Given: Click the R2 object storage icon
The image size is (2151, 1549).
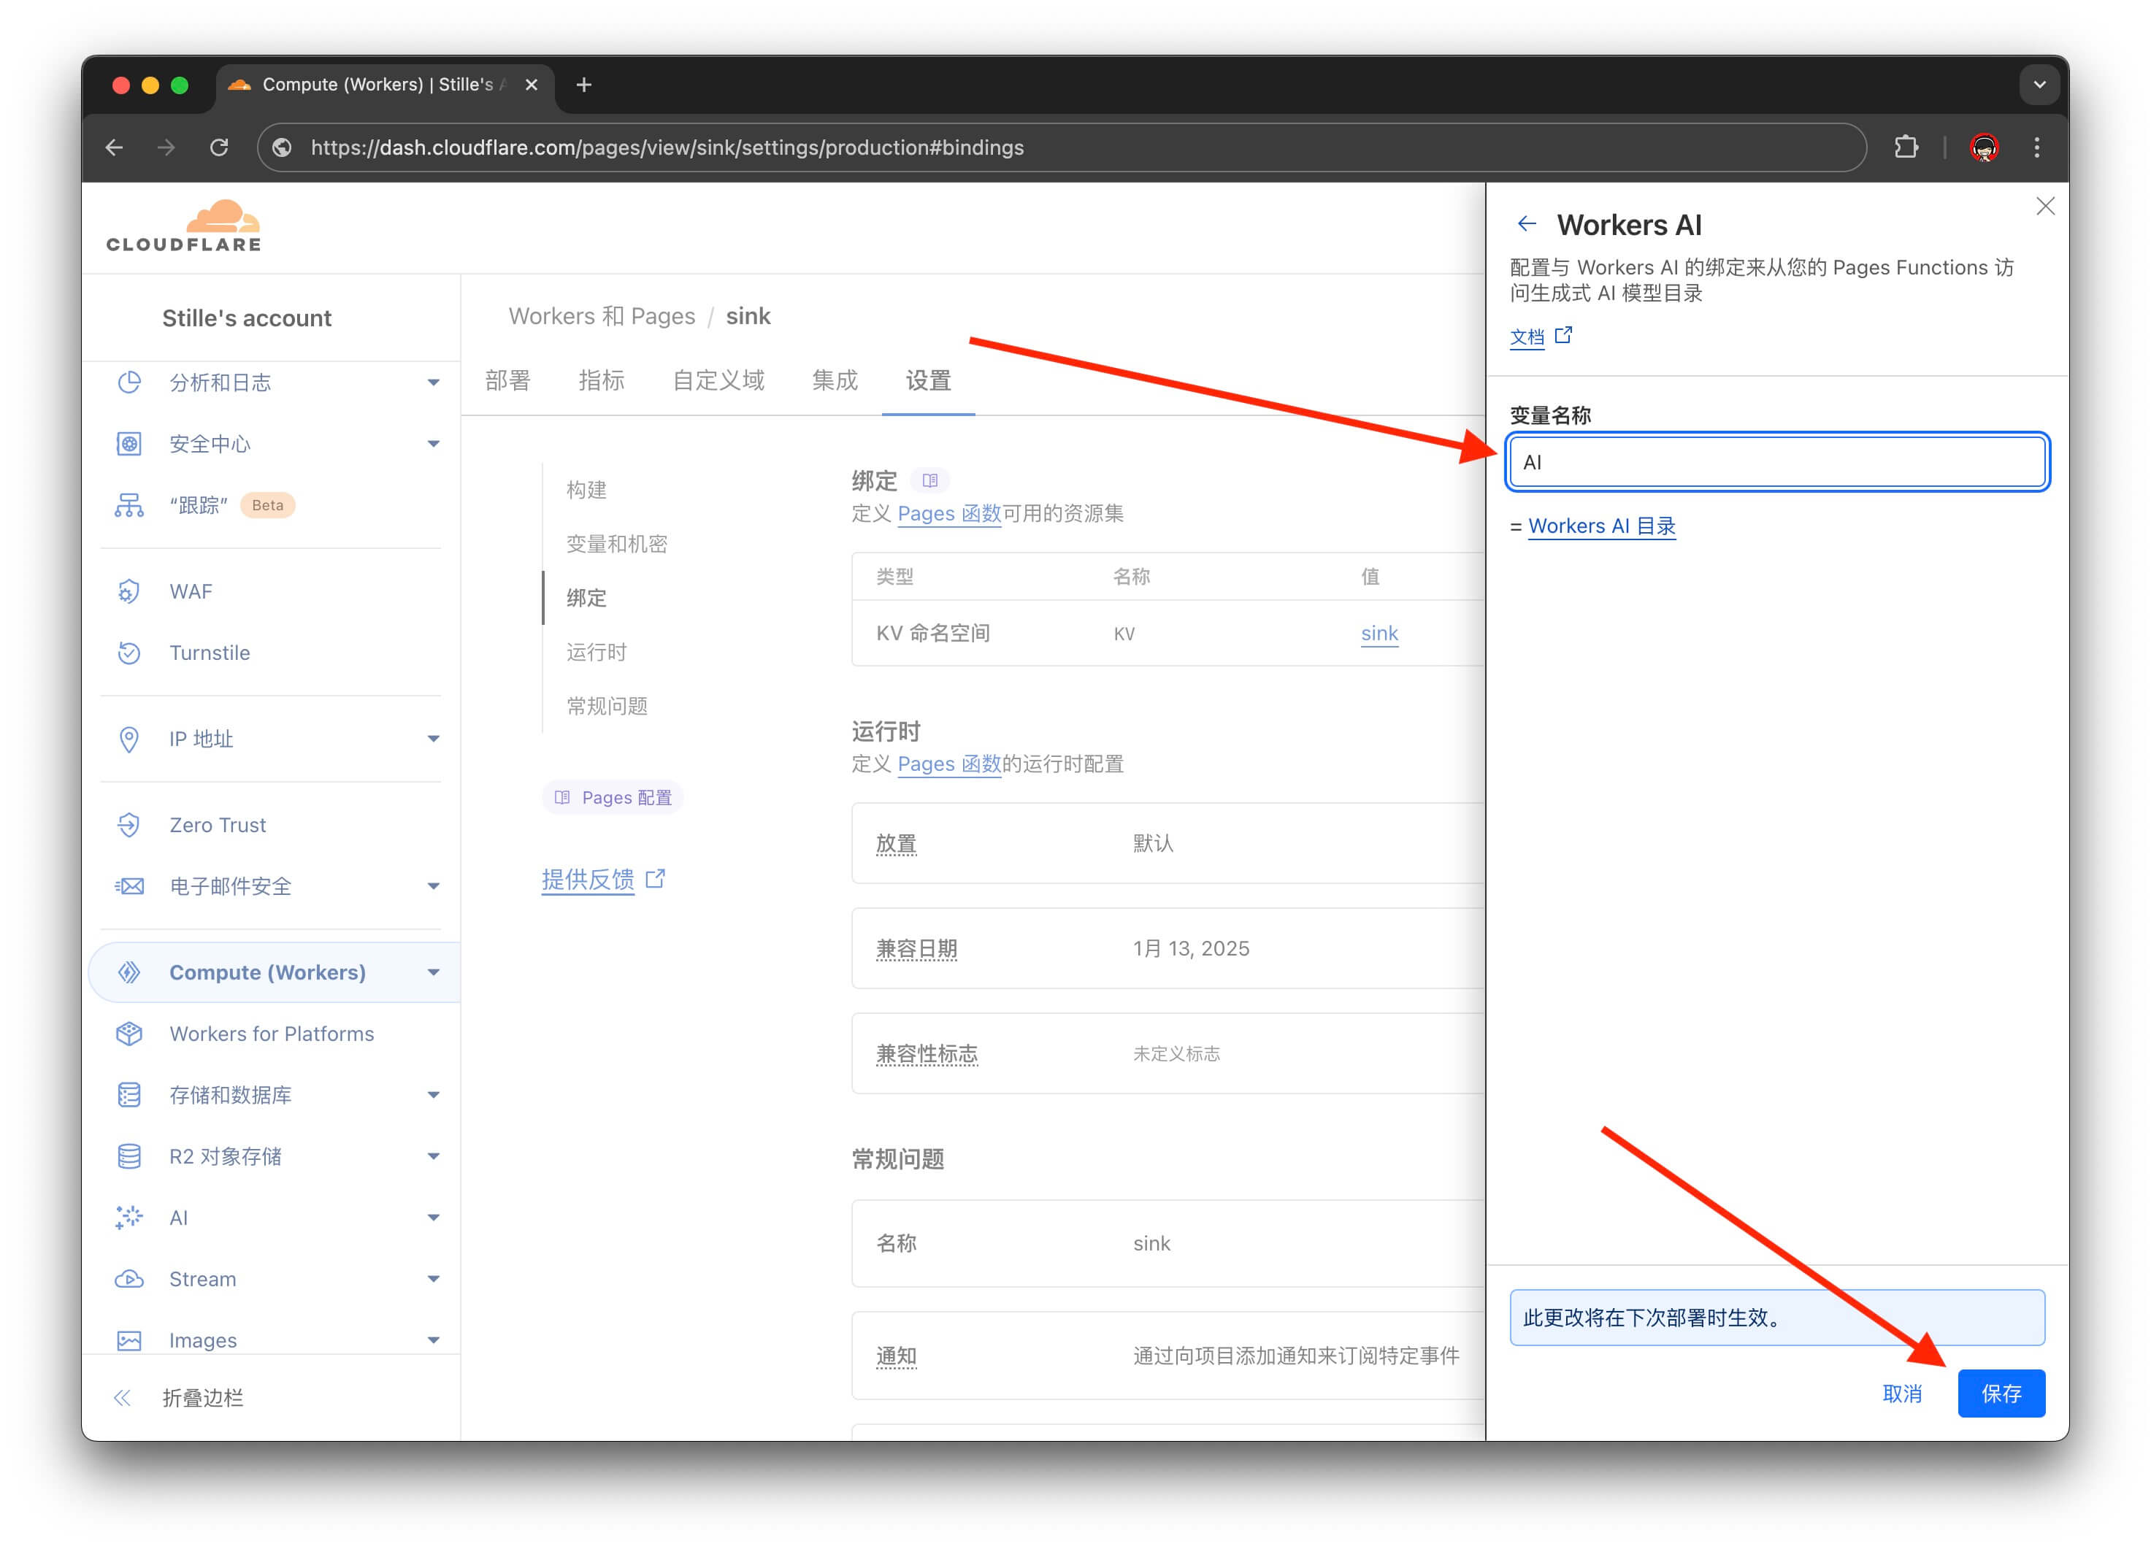Looking at the screenshot, I should [129, 1156].
